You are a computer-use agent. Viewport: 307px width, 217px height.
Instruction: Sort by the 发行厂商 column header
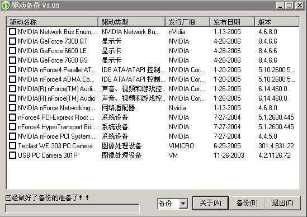click(x=187, y=22)
